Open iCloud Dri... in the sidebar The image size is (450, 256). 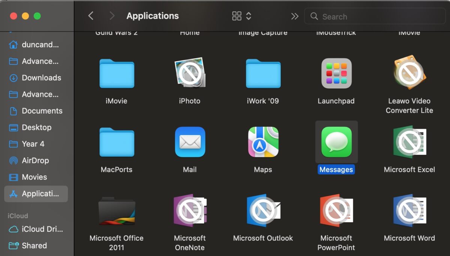tap(36, 229)
